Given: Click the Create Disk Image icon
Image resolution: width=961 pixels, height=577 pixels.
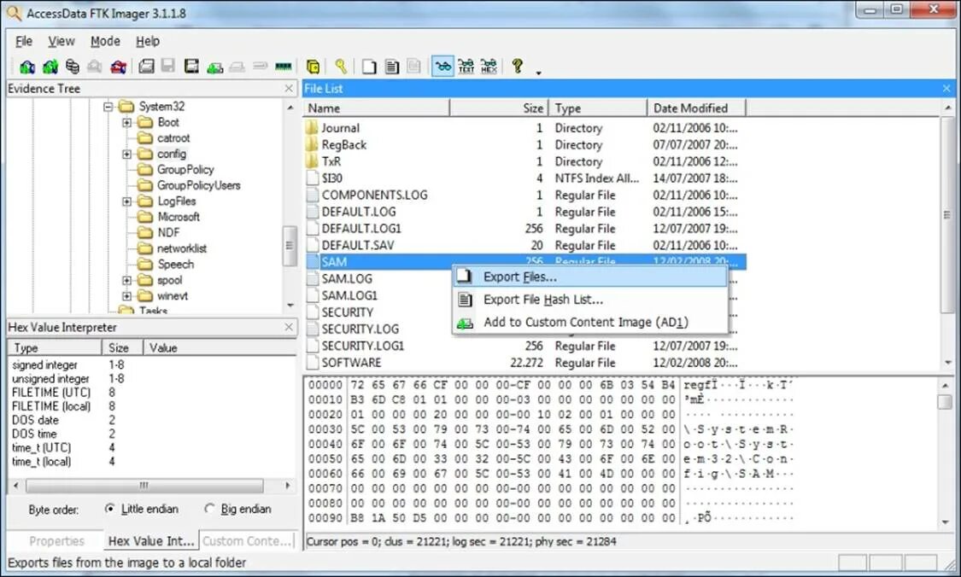Looking at the screenshot, I should point(146,67).
